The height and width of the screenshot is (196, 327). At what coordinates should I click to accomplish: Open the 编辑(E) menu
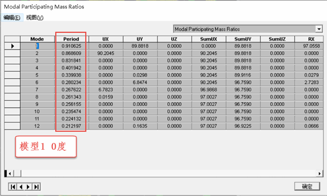[12, 17]
